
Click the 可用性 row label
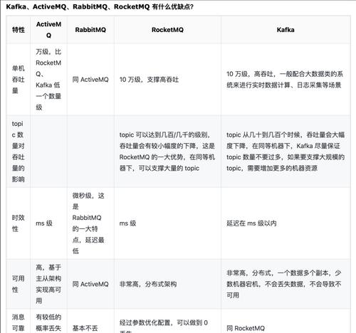coord(19,284)
